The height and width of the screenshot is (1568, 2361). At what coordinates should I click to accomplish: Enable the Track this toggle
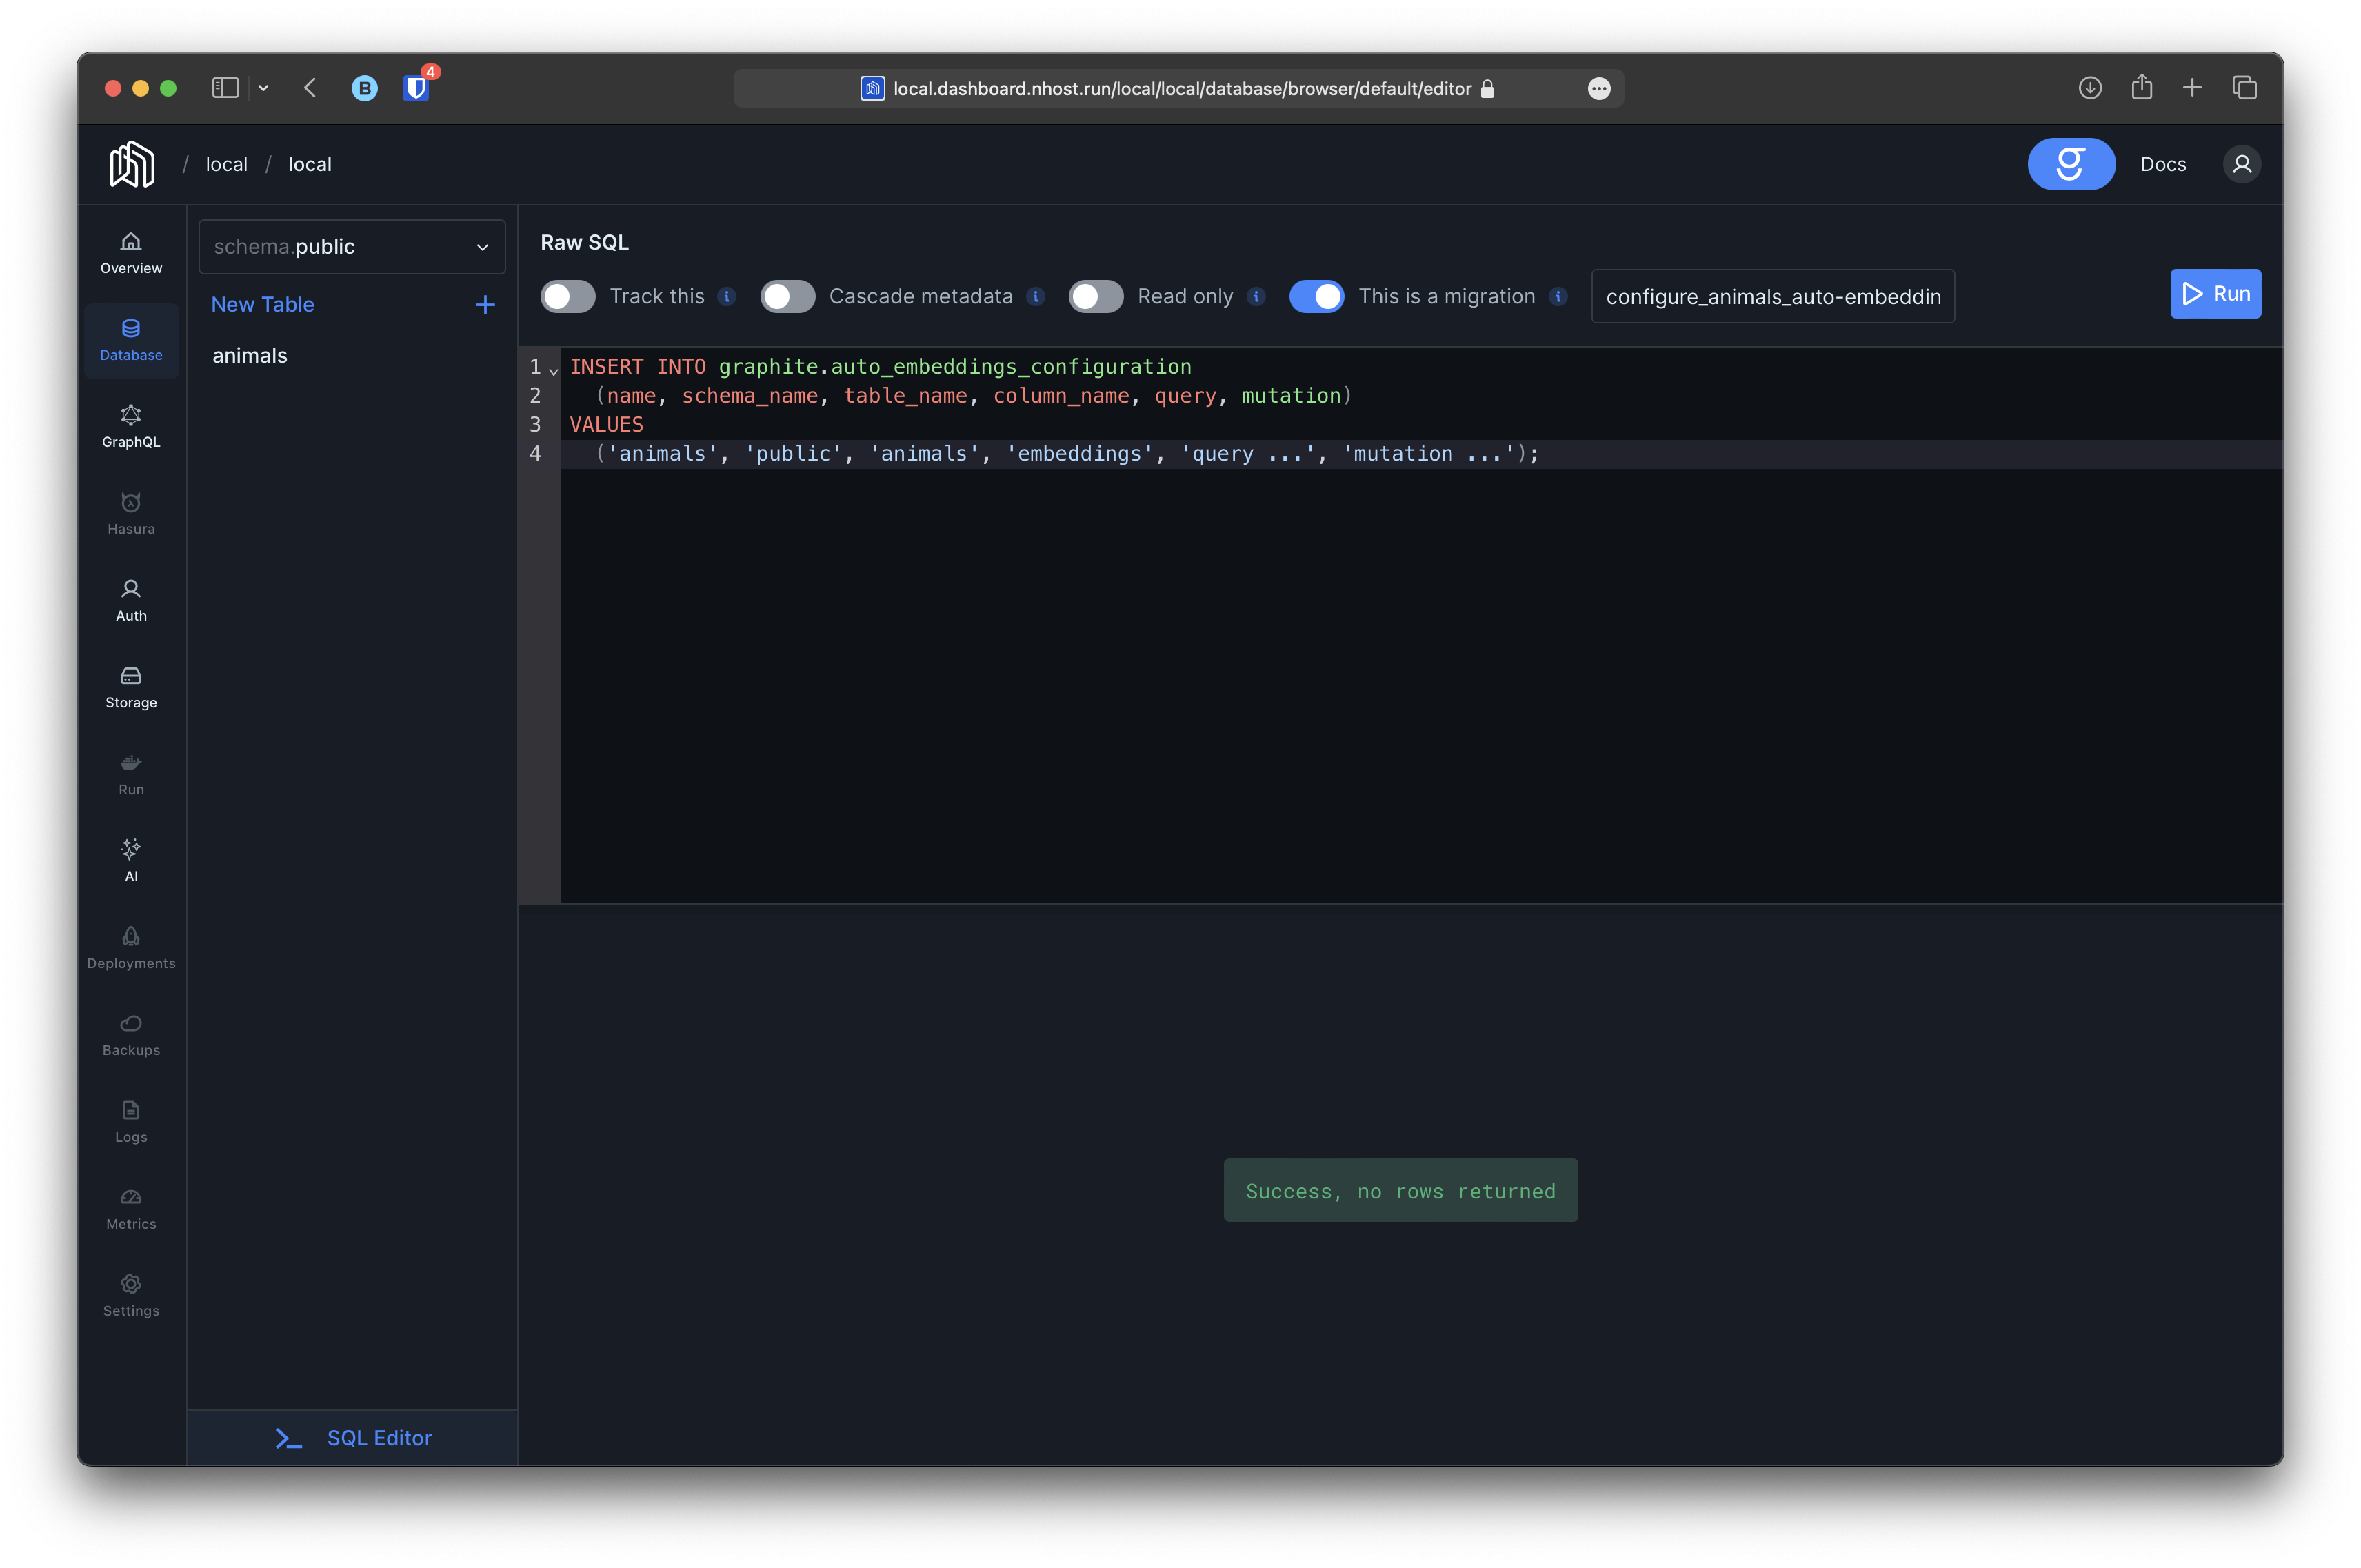pyautogui.click(x=568, y=297)
